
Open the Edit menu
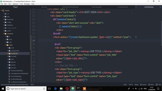click(6, 4)
